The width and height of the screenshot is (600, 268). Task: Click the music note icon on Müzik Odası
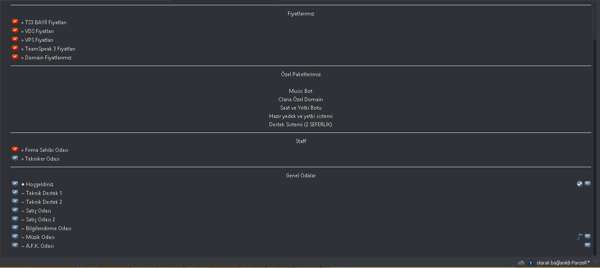click(580, 237)
